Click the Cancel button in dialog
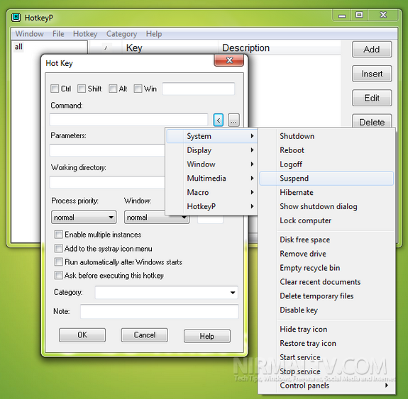408x399 pixels. 145,335
